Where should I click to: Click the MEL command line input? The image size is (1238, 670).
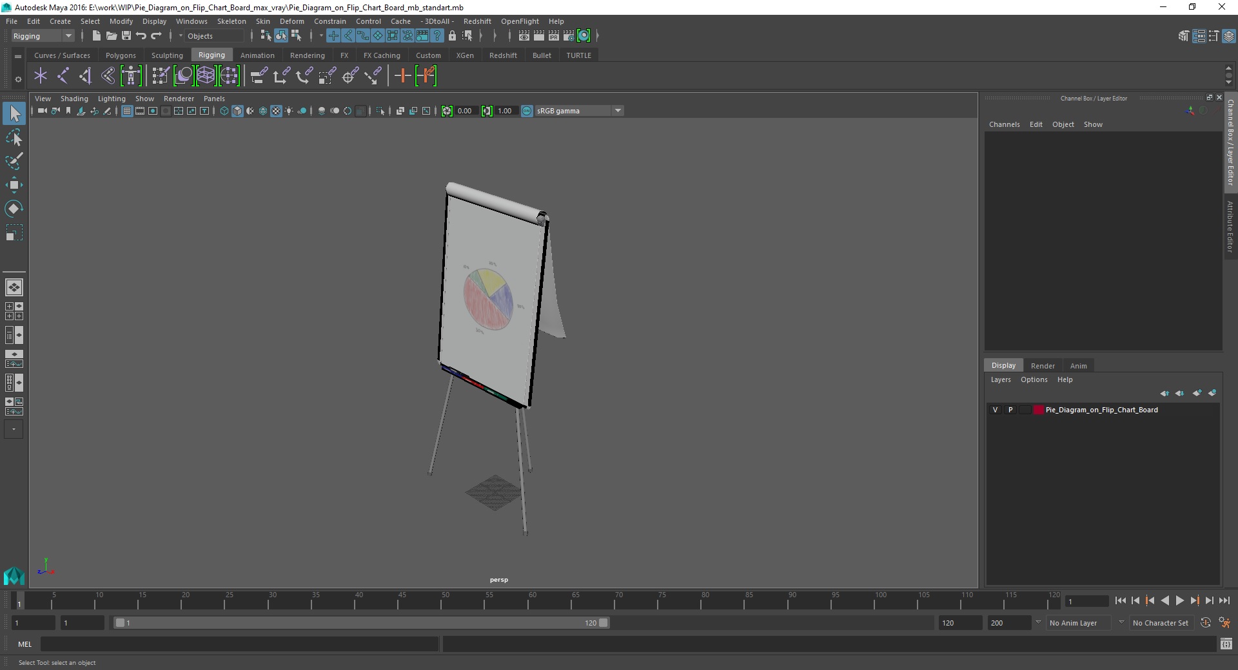pyautogui.click(x=240, y=644)
